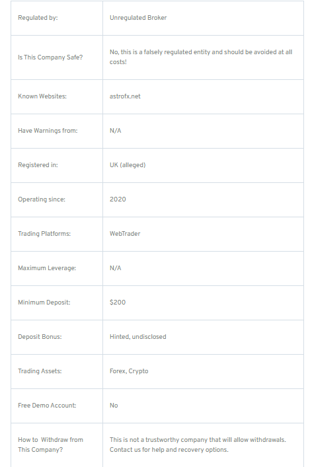The width and height of the screenshot is (310, 467).
Task: Click the 'Contact us for help' recovery text
Action: pyautogui.click(x=137, y=450)
